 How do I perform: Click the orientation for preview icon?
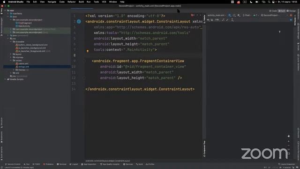[234, 15]
